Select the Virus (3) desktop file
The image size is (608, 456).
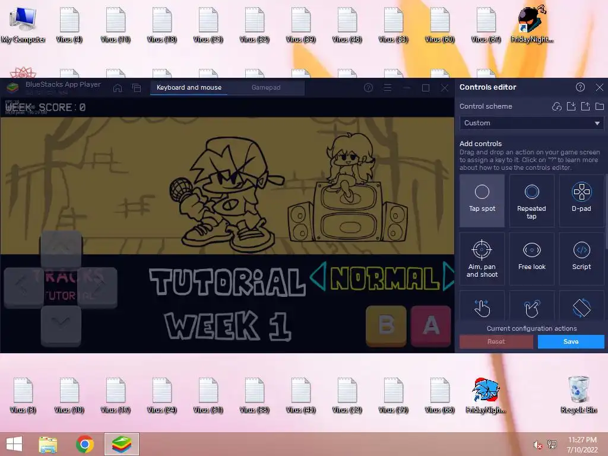click(23, 395)
